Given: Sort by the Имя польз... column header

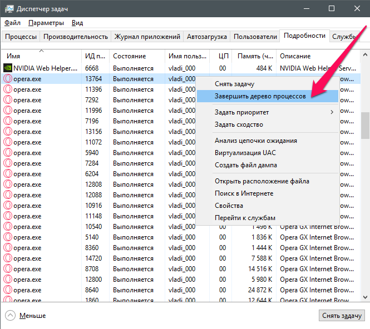Looking at the screenshot, I should (x=188, y=56).
